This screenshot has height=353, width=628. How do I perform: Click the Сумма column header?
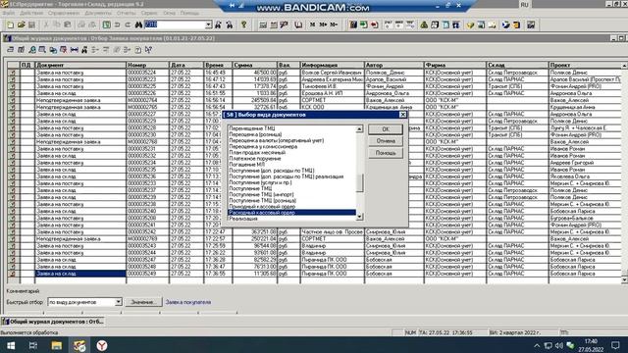(255, 65)
